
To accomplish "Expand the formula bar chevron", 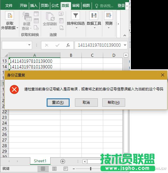I will 125,45.
